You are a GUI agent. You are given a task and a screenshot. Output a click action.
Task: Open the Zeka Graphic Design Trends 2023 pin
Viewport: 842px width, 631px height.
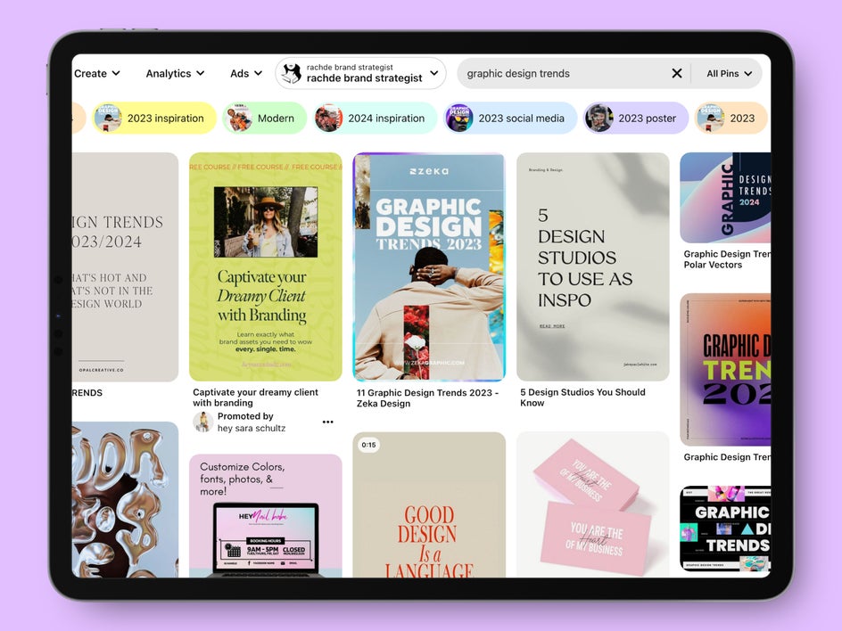pyautogui.click(x=429, y=266)
